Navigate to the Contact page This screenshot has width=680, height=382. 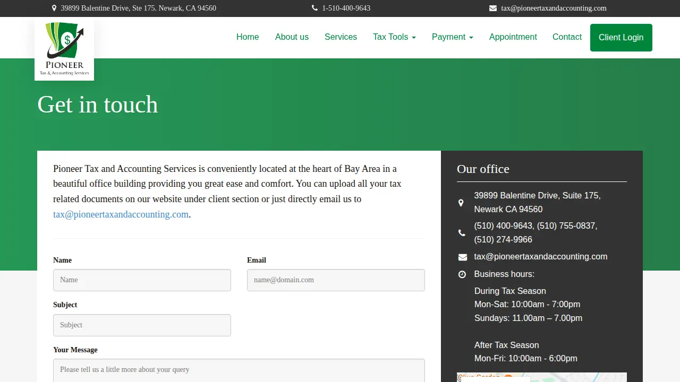click(567, 37)
